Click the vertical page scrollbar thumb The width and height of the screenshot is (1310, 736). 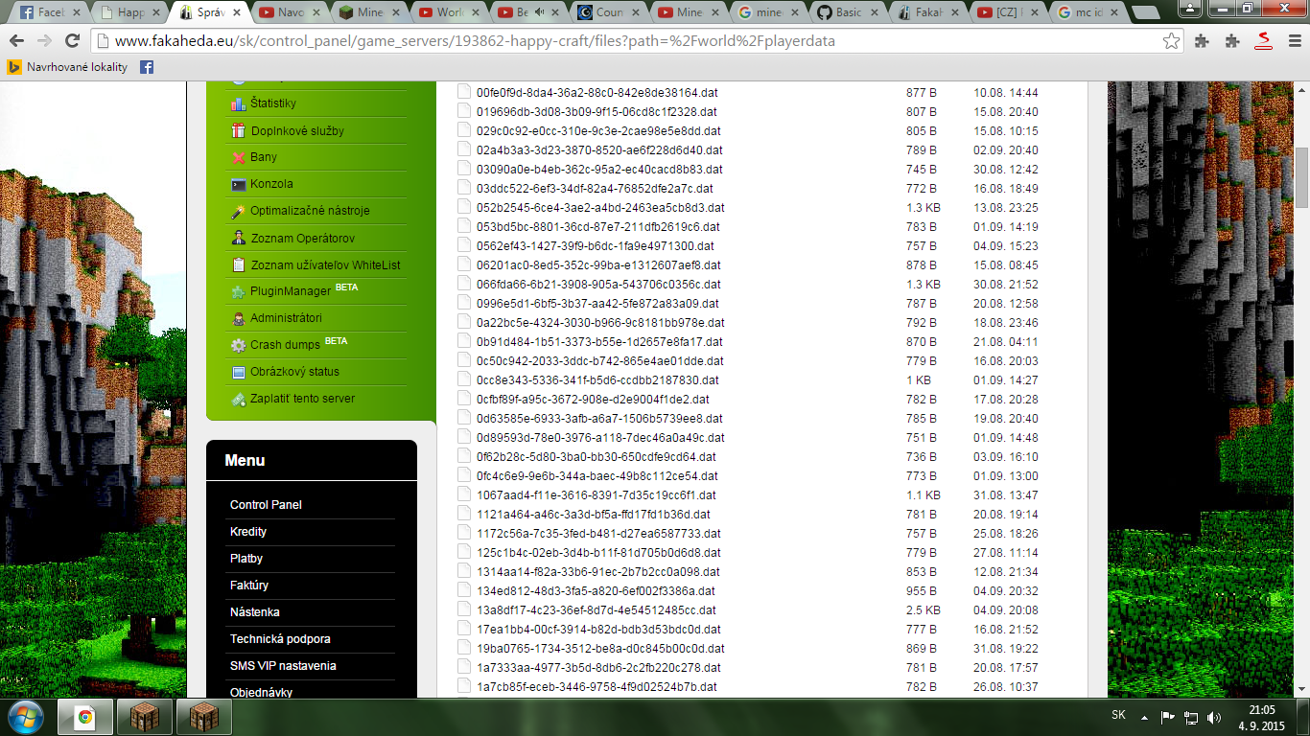[x=1301, y=177]
